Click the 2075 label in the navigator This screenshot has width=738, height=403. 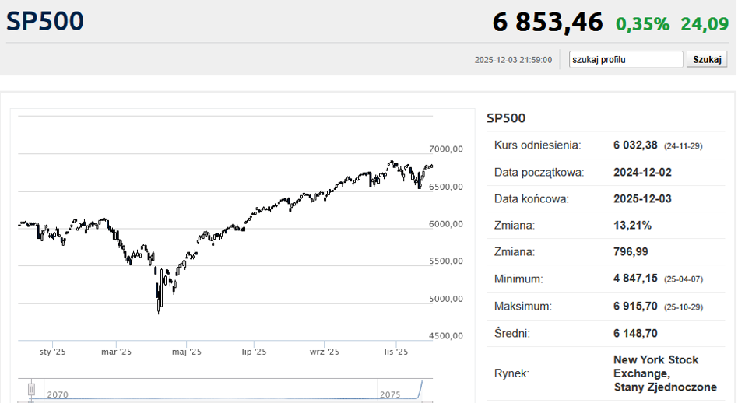pos(388,394)
